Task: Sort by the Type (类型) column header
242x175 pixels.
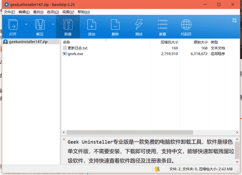Action: [214, 42]
